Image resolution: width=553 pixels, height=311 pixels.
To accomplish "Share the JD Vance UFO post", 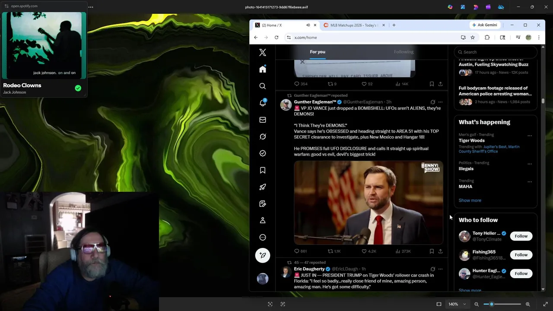I will point(440,251).
